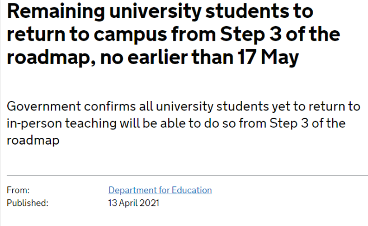Click the word 'Government' in the summary
368x226 pixels.
pos(44,107)
